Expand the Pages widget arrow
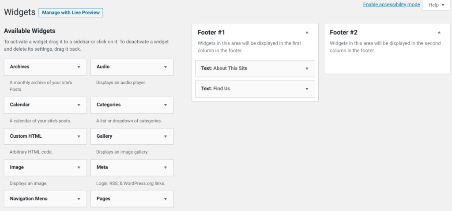The image size is (452, 211). coord(166,199)
